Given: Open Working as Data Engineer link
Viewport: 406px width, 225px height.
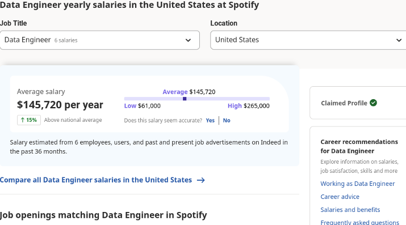Looking at the screenshot, I should (358, 184).
